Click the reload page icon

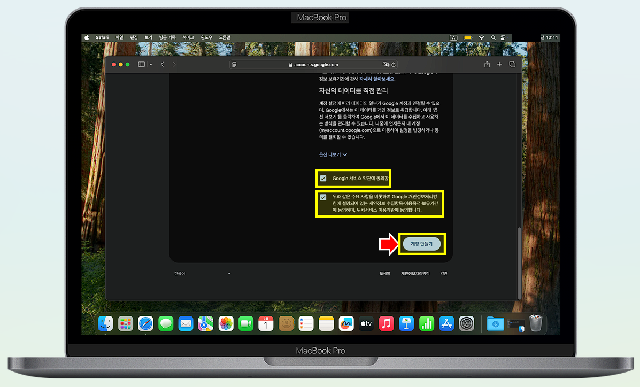[x=394, y=65]
